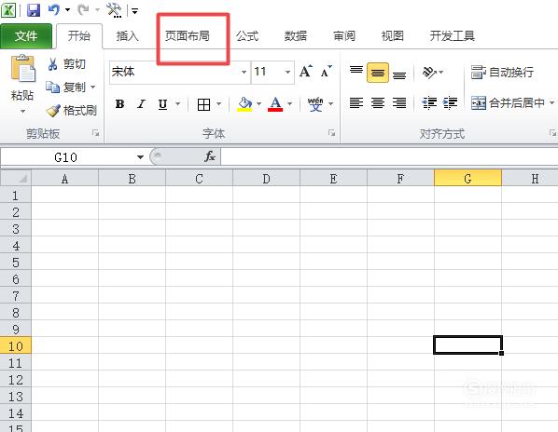Click the 复制 button
Screen dimensions: 558x432
(x=66, y=87)
